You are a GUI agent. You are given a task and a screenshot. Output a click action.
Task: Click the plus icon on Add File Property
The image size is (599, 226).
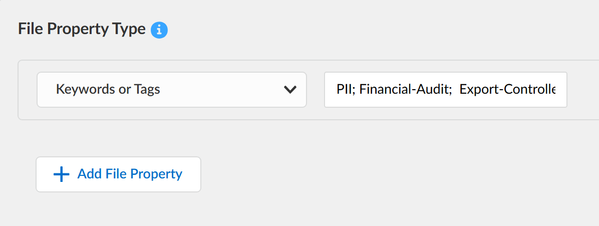61,174
